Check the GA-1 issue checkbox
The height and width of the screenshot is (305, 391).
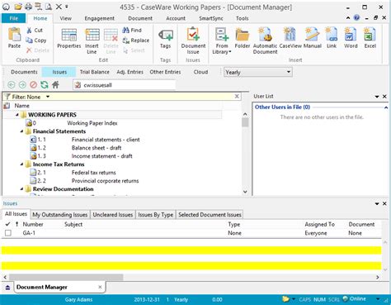[8, 233]
